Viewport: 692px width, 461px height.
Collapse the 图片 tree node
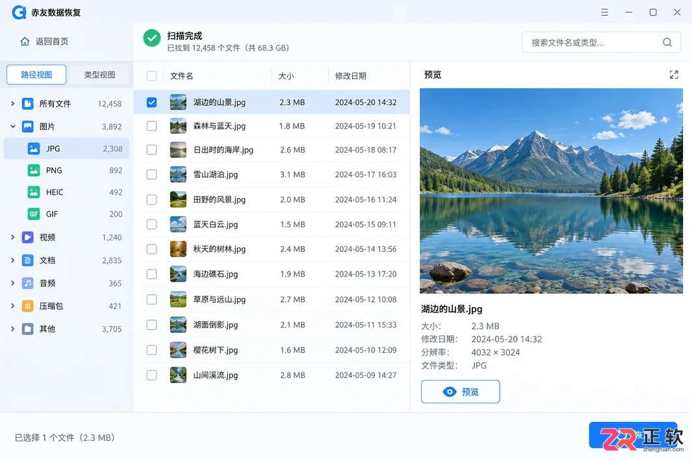12,127
